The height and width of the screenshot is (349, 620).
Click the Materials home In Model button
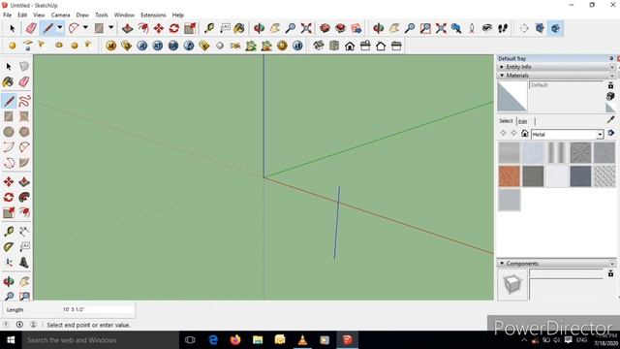(524, 134)
